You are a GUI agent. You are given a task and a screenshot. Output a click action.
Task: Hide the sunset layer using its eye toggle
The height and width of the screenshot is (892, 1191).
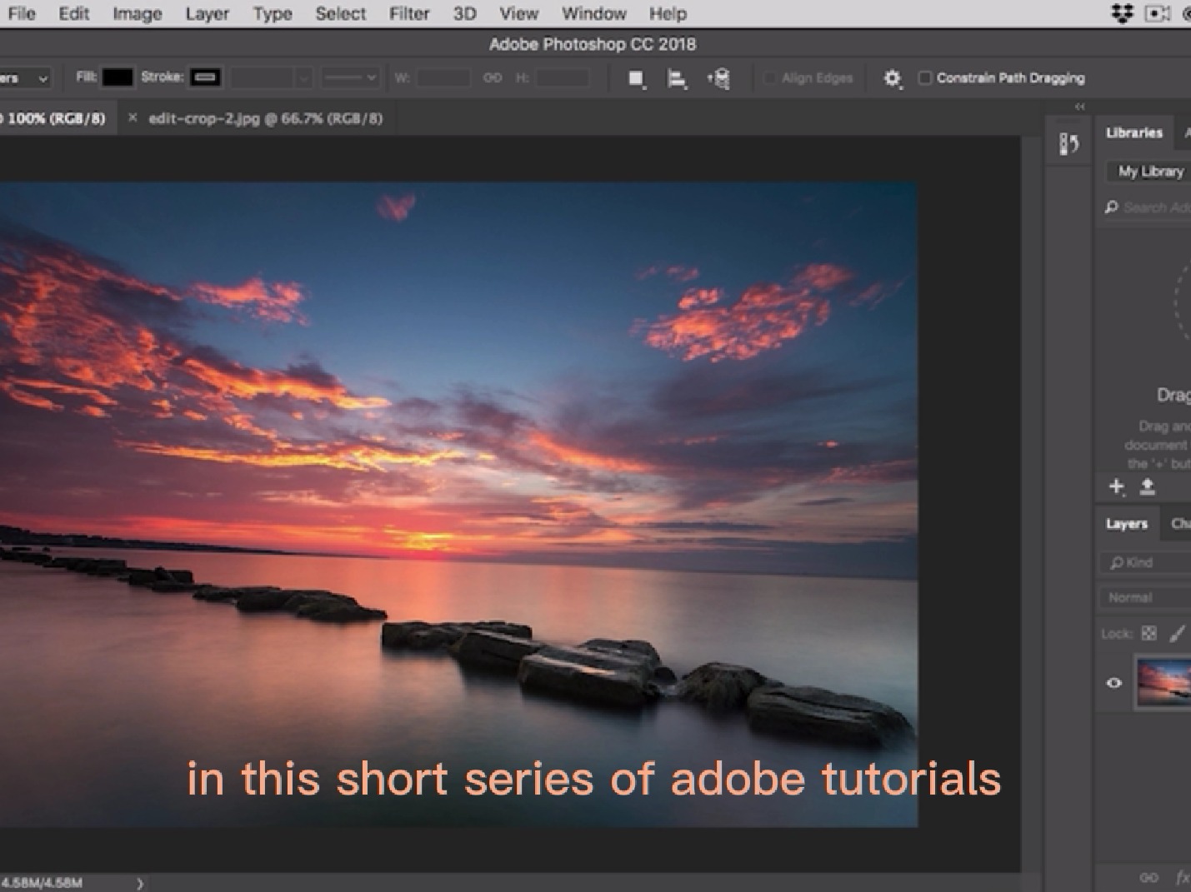pyautogui.click(x=1114, y=682)
